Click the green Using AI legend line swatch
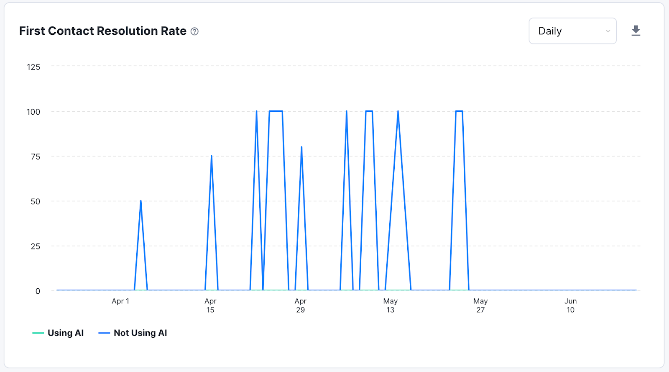Screen dimensions: 669x372 pyautogui.click(x=38, y=333)
